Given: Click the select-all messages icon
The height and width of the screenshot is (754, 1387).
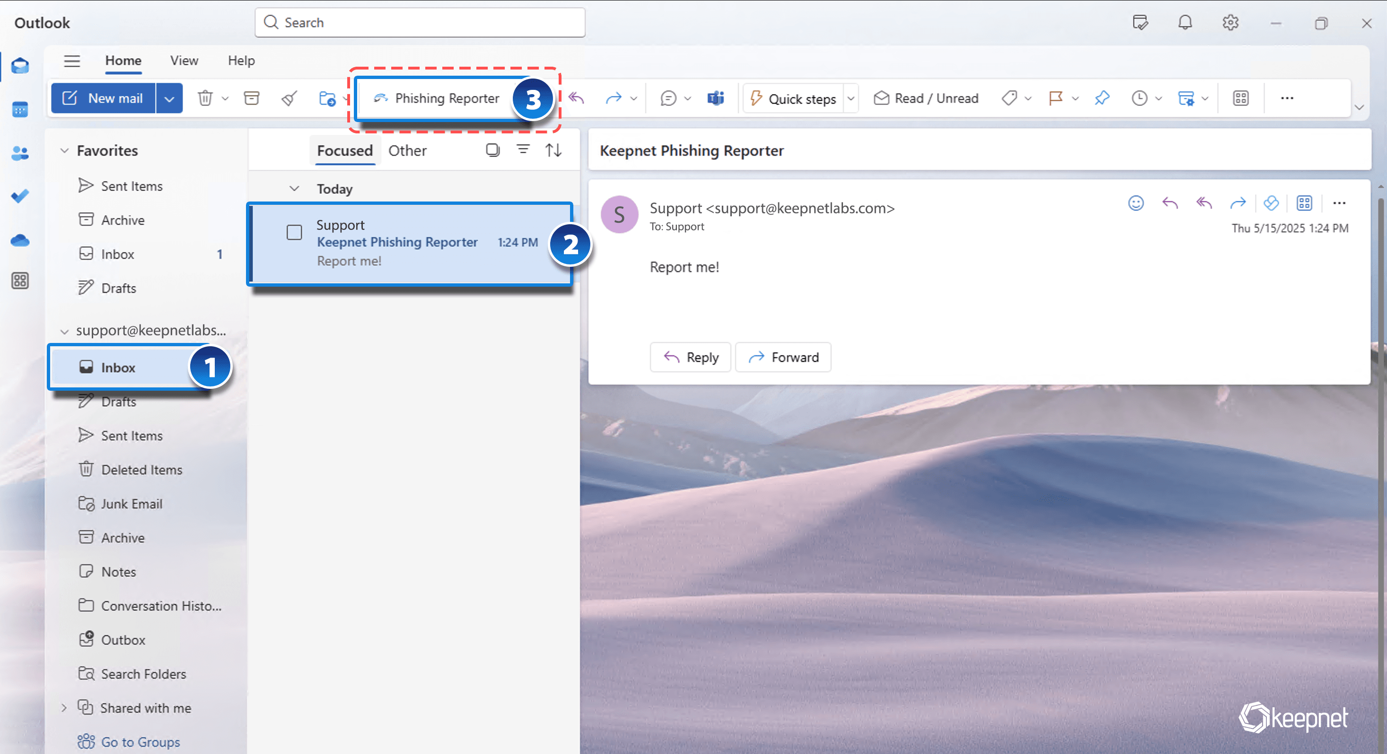Looking at the screenshot, I should [x=492, y=150].
